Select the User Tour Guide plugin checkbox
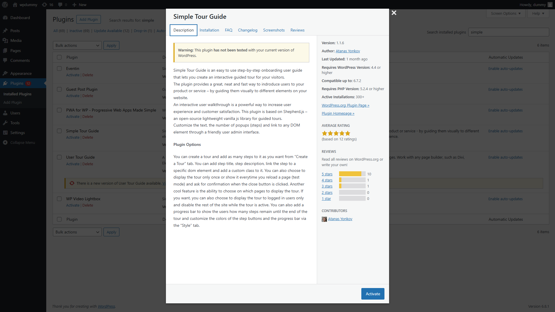The image size is (555, 312). point(59,157)
